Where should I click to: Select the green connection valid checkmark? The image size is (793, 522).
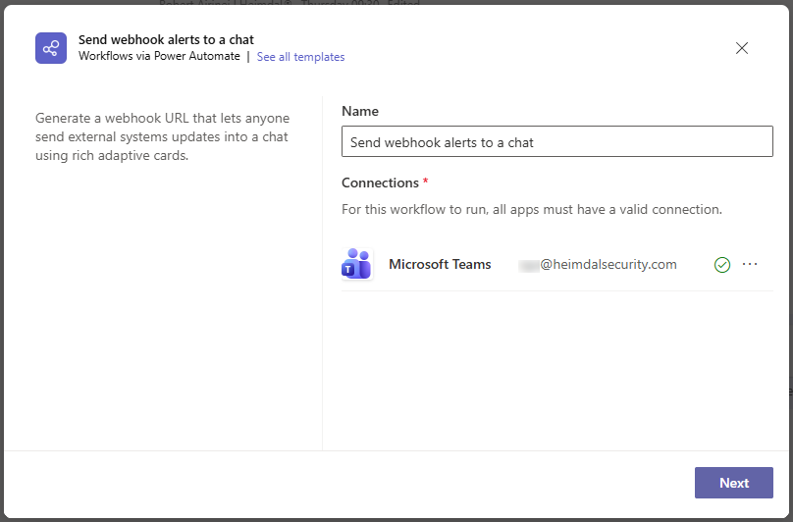coord(721,265)
